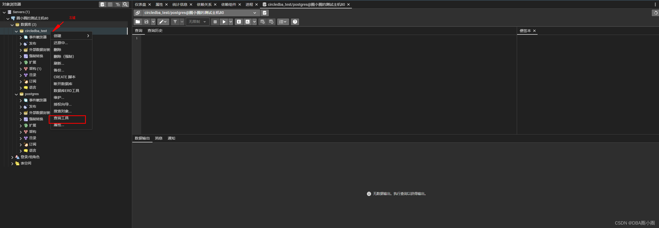Close the 进程 tab
The width and height of the screenshot is (659, 228).
pos(257,4)
